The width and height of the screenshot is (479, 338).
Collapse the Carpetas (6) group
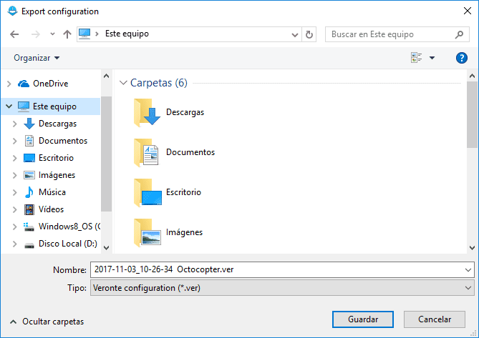123,83
